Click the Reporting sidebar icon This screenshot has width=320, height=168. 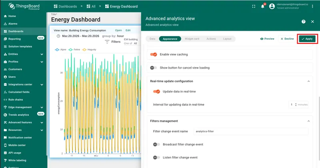pyautogui.click(x=5, y=39)
